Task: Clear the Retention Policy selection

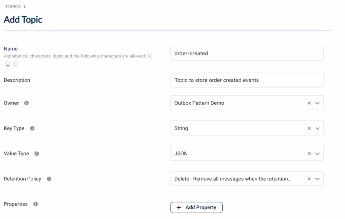Action: [309, 179]
